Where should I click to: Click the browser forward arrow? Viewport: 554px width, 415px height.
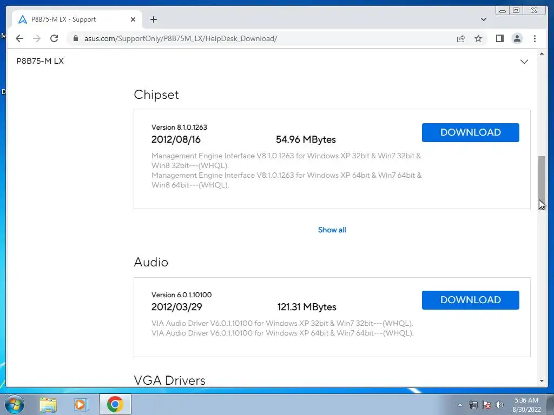pyautogui.click(x=37, y=38)
